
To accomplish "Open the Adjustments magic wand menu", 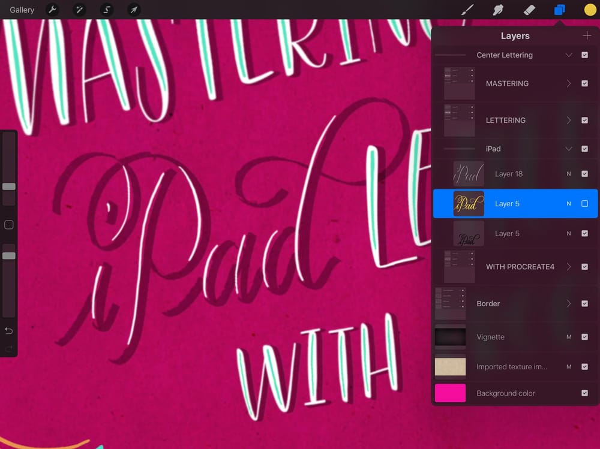I will 79,10.
